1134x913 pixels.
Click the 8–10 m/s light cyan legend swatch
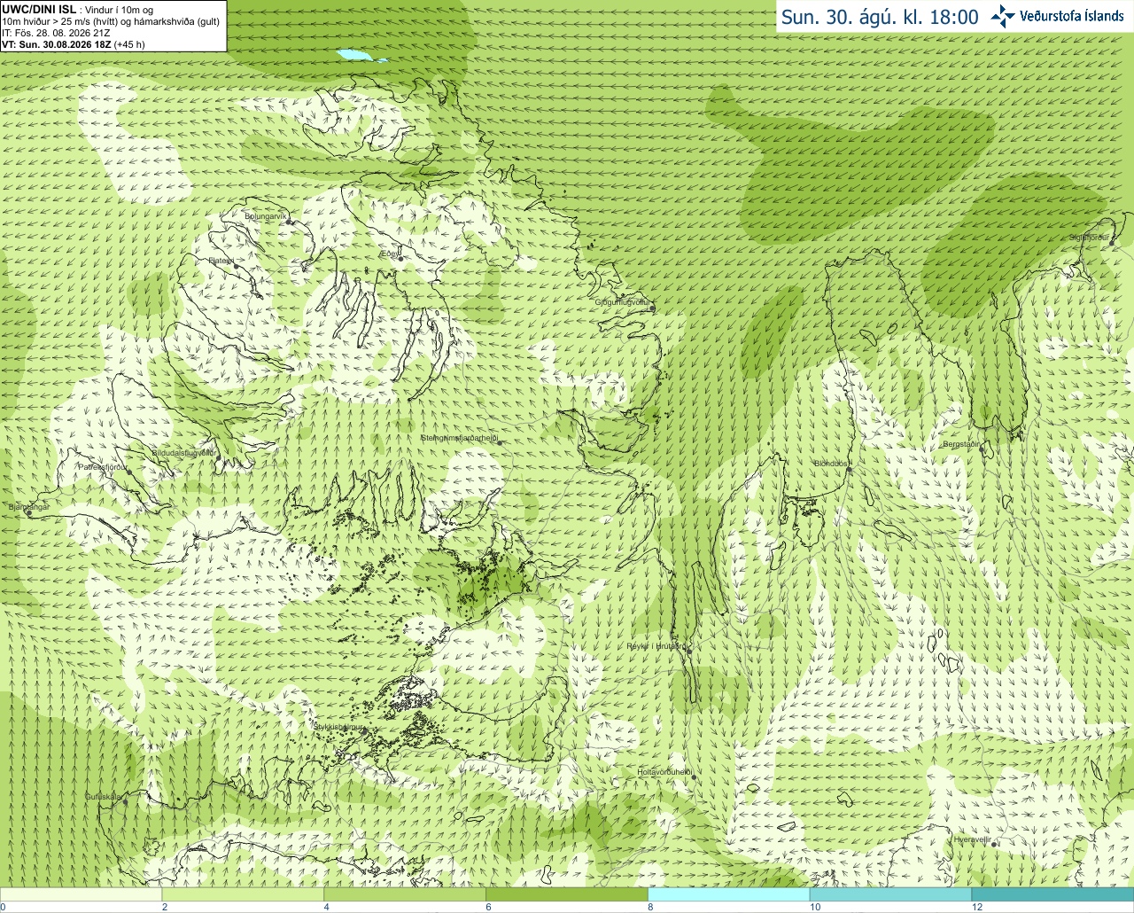729,894
